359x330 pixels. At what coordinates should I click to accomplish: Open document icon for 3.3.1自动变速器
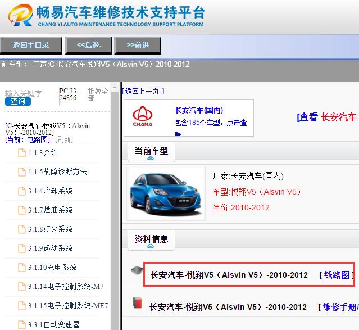coord(22,325)
